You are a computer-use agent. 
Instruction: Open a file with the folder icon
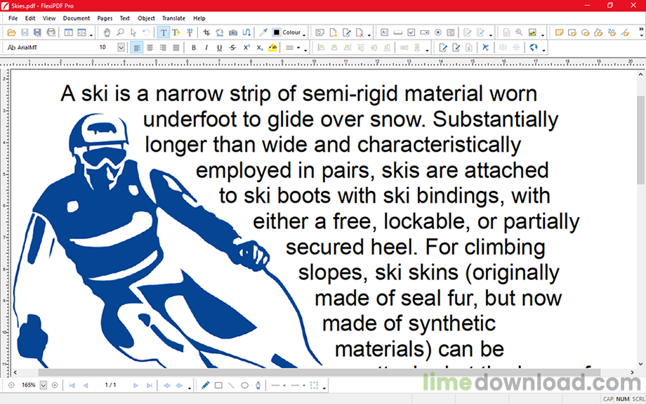coord(11,32)
